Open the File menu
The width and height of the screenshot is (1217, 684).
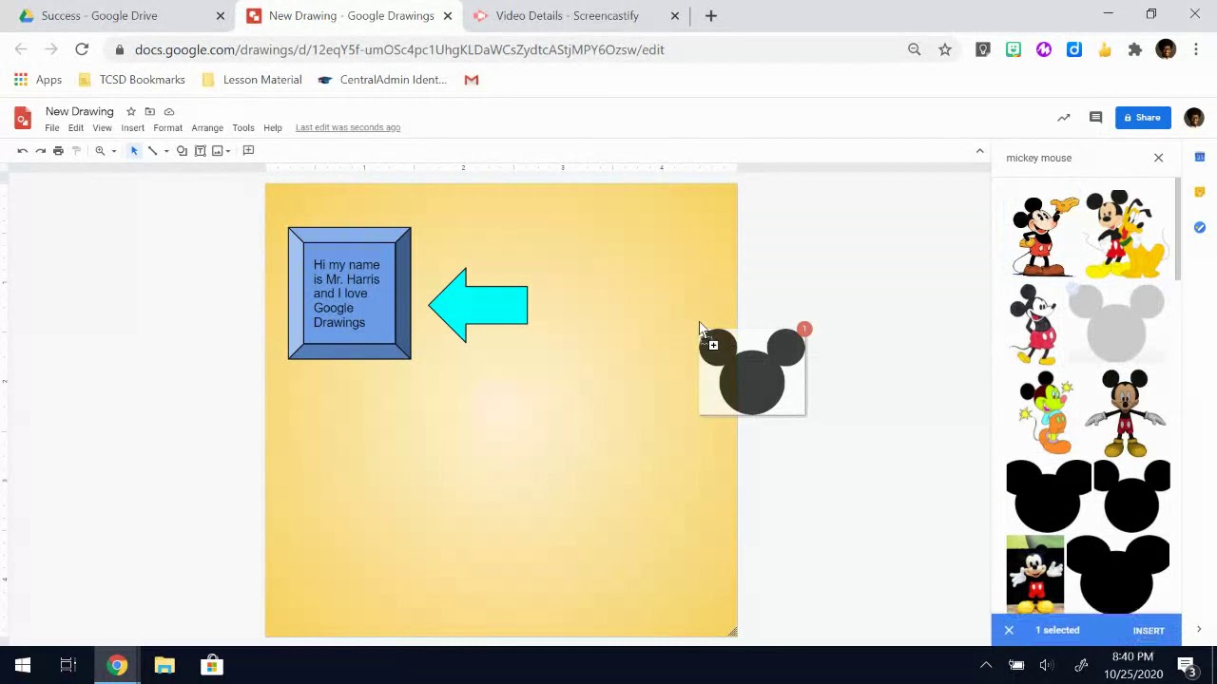click(52, 127)
